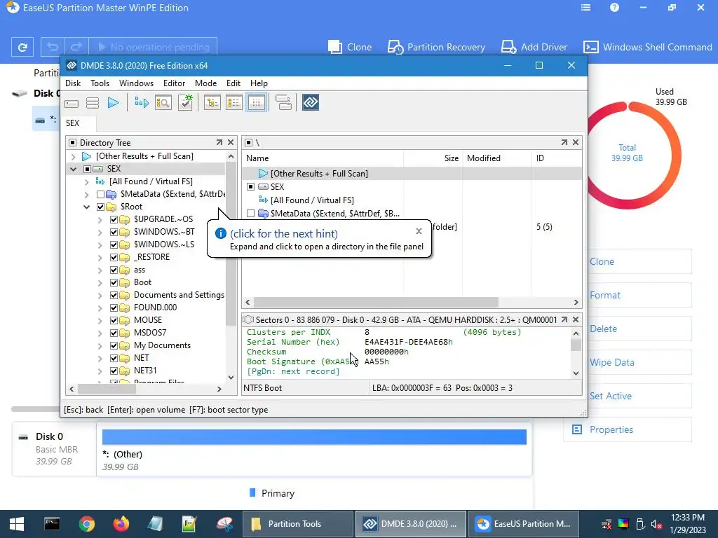Uncheck the MOUSE folder checkbox
The width and height of the screenshot is (718, 538).
114,320
